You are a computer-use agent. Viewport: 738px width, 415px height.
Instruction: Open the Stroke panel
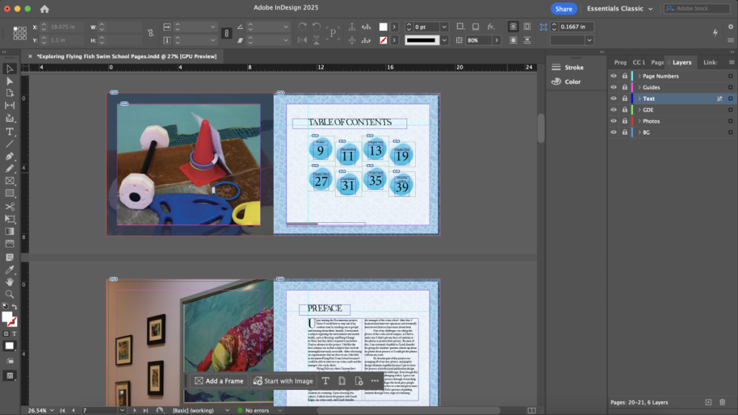click(x=567, y=68)
